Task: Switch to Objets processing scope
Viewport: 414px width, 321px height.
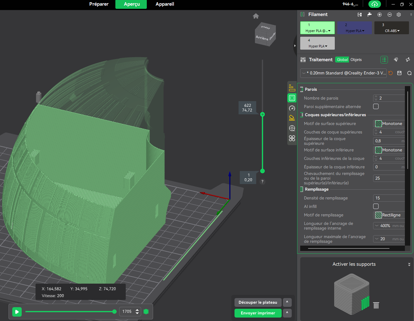Action: coord(356,60)
